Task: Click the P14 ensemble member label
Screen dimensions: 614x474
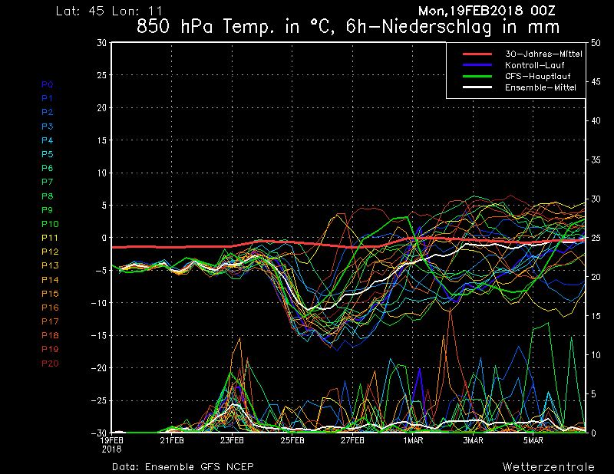Action: tap(50, 280)
